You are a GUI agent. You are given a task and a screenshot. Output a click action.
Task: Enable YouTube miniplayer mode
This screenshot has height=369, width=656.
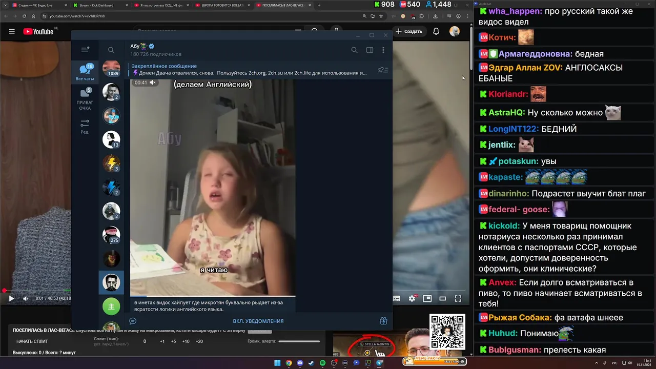click(x=427, y=298)
